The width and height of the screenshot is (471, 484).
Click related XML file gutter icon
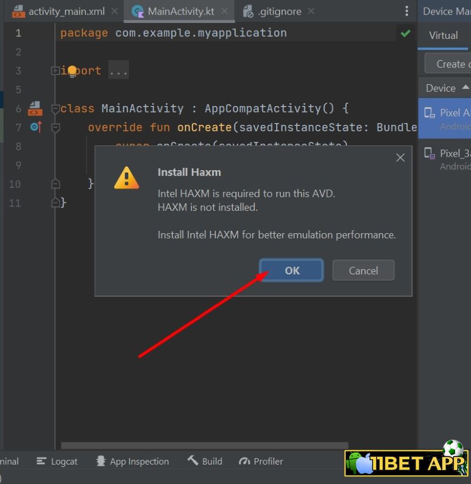coord(35,108)
